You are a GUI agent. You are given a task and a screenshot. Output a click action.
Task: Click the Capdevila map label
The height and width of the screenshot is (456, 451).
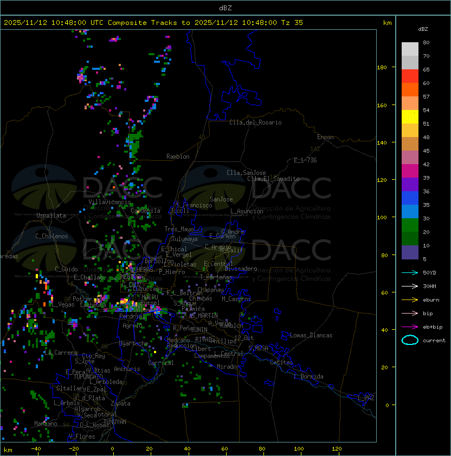coord(145,211)
